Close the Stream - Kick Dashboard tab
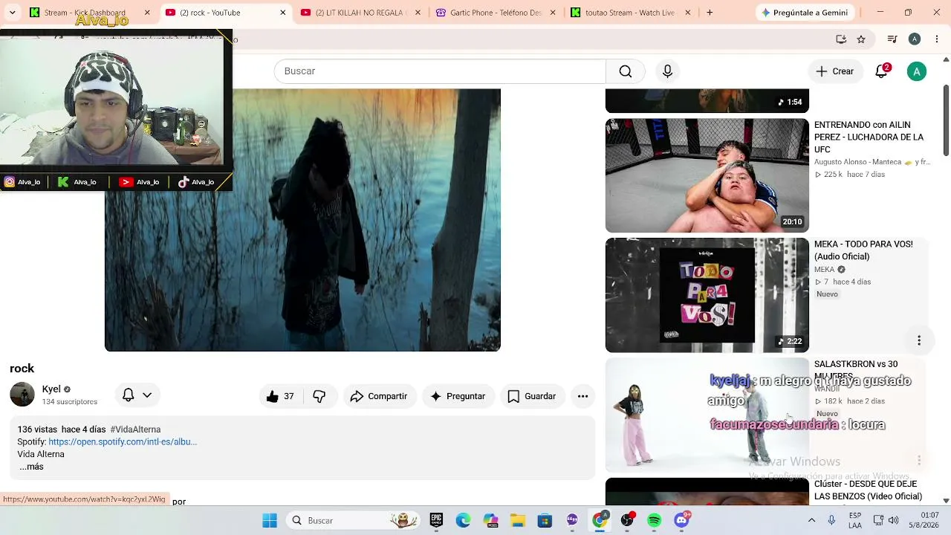Viewport: 951px width, 535px height. tap(147, 13)
